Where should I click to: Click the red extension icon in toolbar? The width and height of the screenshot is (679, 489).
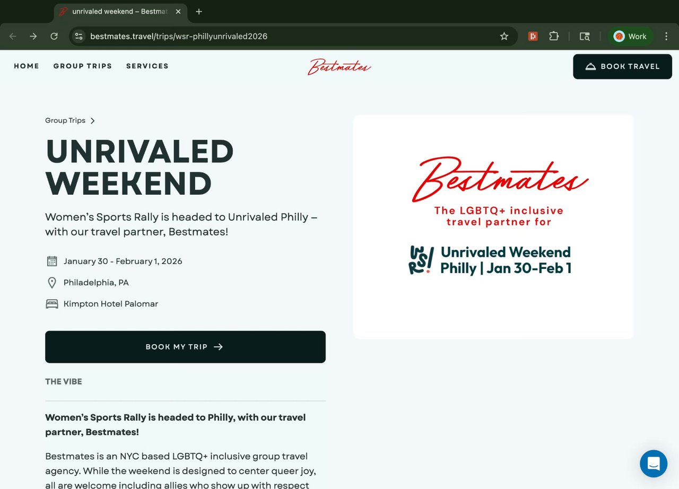[533, 36]
